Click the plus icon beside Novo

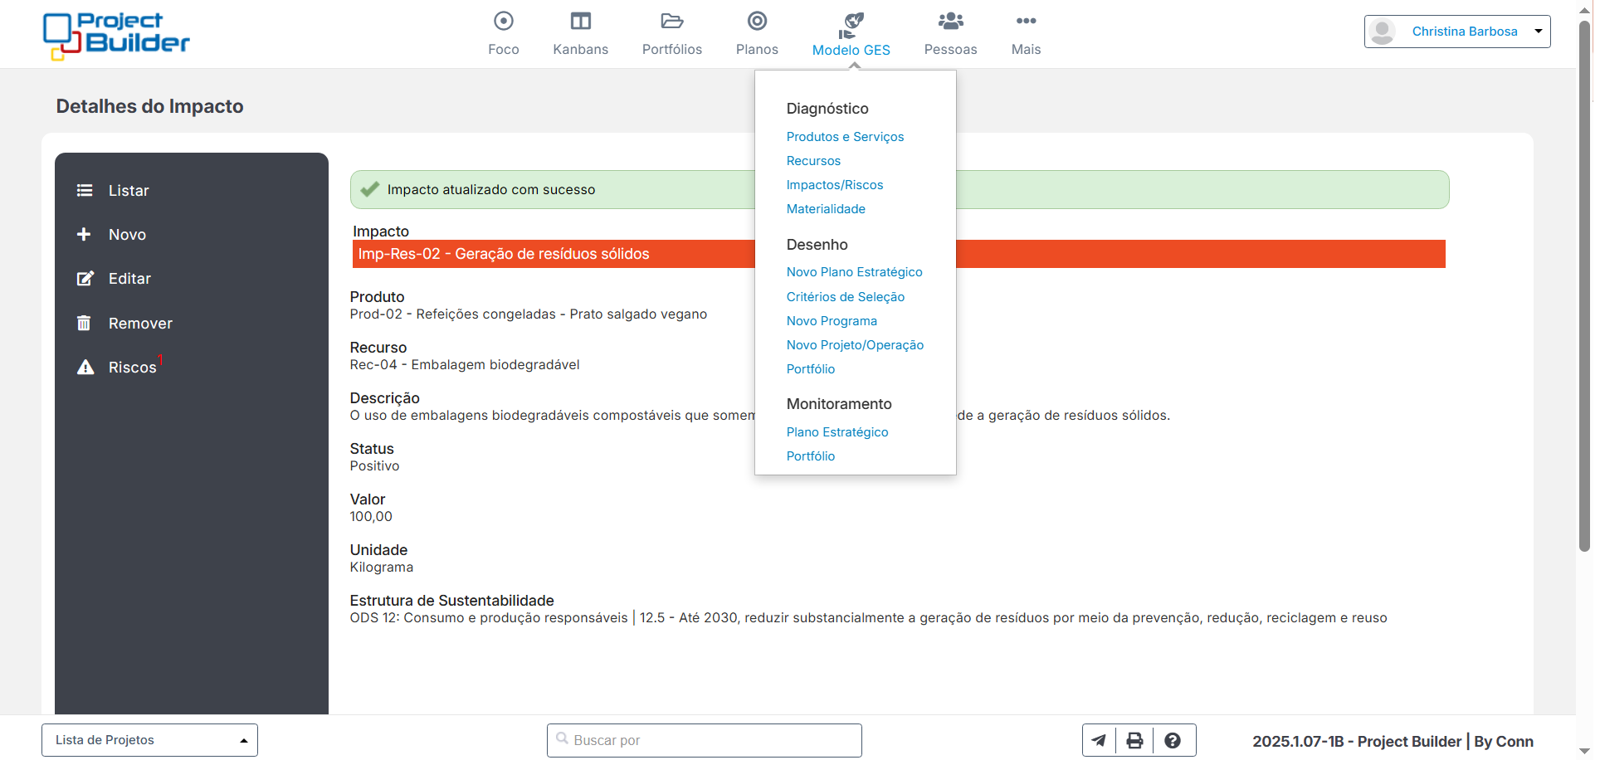(x=84, y=235)
